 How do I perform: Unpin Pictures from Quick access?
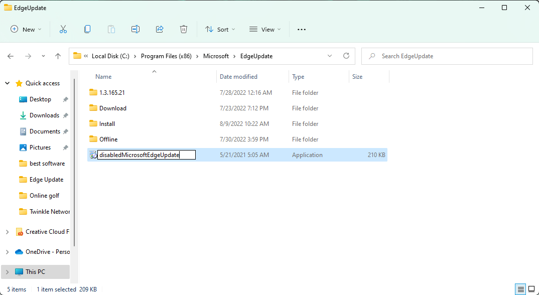pyautogui.click(x=65, y=147)
